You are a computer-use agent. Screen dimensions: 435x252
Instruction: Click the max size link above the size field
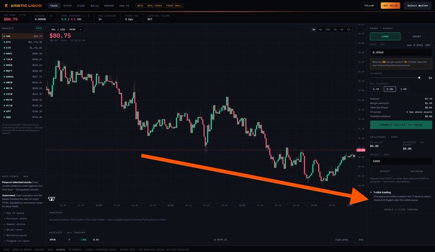click(419, 45)
